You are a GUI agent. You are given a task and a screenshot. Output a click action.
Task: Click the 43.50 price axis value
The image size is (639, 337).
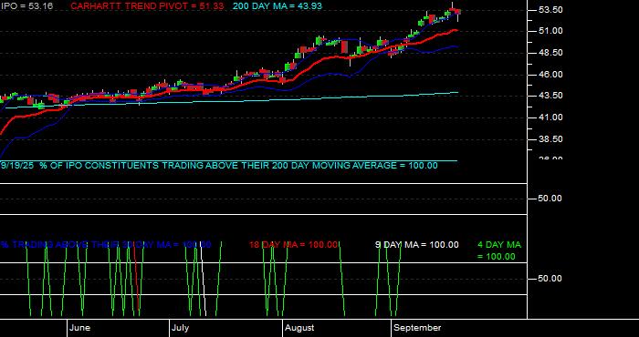[550, 96]
